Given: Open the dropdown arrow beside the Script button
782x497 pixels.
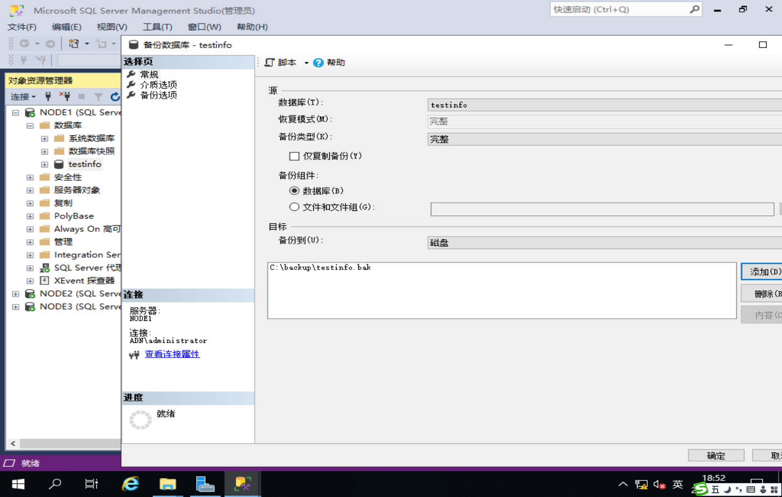Looking at the screenshot, I should [x=307, y=63].
